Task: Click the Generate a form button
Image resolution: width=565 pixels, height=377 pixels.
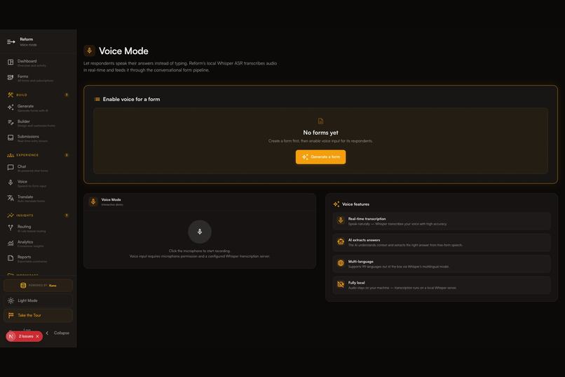Action: coord(320,157)
